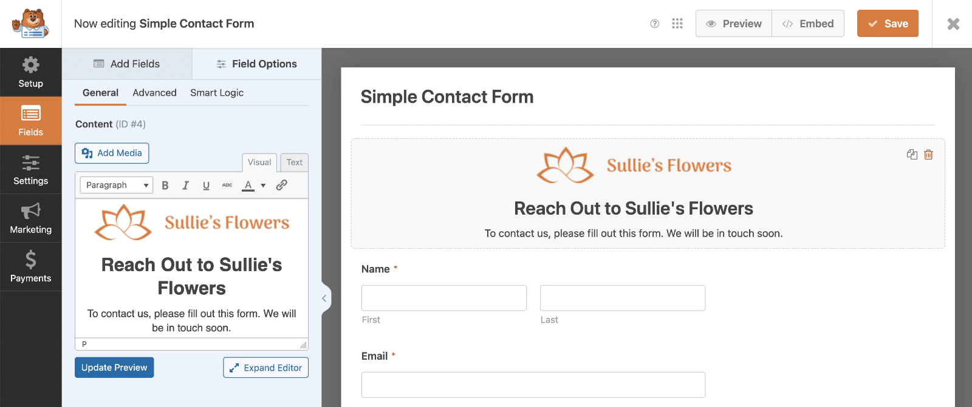The width and height of the screenshot is (972, 407).
Task: Insert a link in the content editor
Action: 281,185
